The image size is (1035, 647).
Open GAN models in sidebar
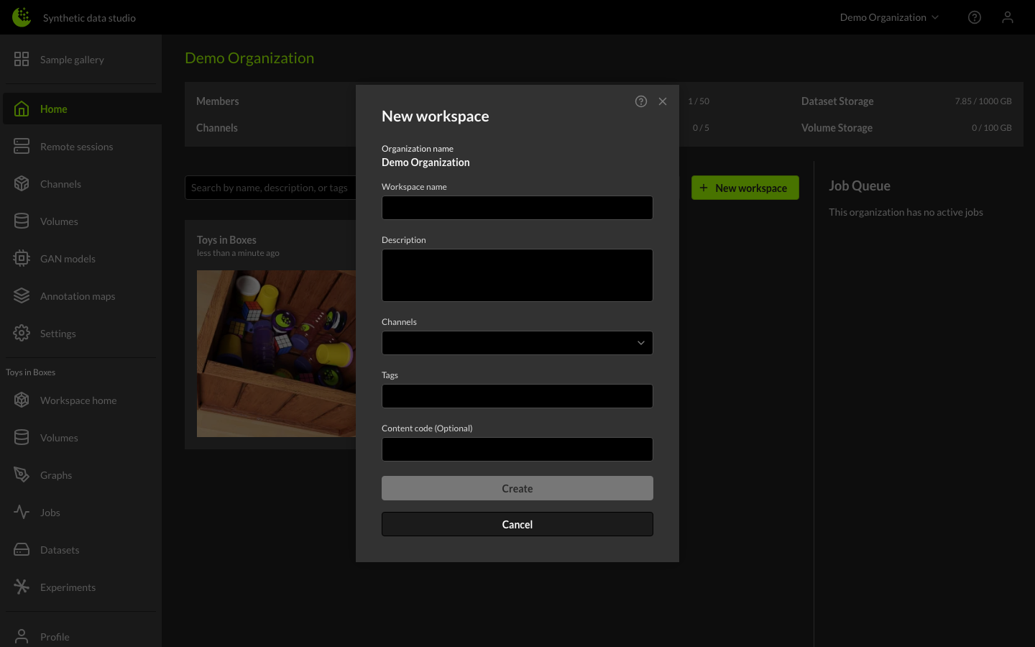(x=68, y=259)
